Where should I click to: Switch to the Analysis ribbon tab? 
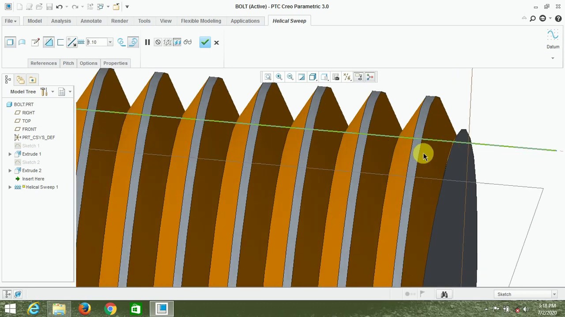[x=61, y=21]
